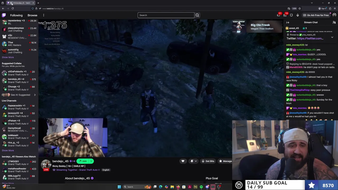Open metalheadhealer recommended channel
The width and height of the screenshot is (338, 190).
(x=19, y=170)
